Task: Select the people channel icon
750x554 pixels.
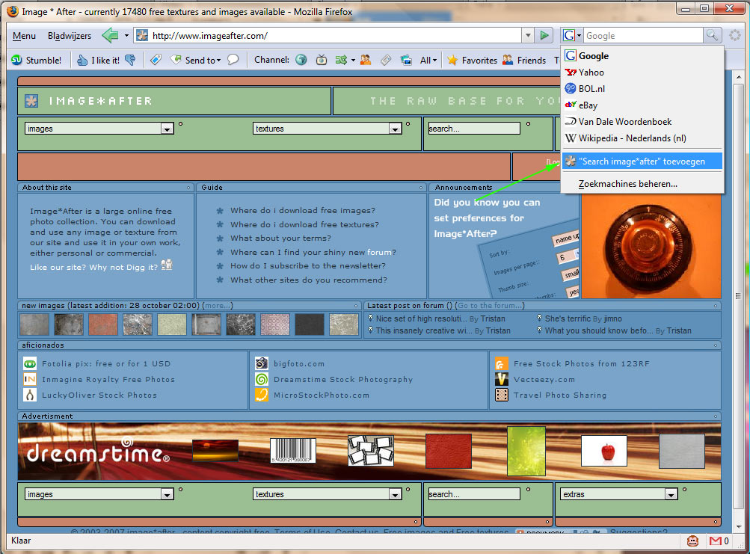Action: click(366, 60)
